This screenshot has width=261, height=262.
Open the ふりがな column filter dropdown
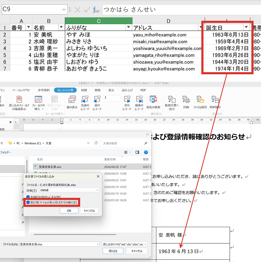pyautogui.click(x=128, y=27)
